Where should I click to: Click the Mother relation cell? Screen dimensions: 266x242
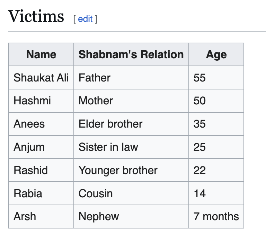[131, 101]
